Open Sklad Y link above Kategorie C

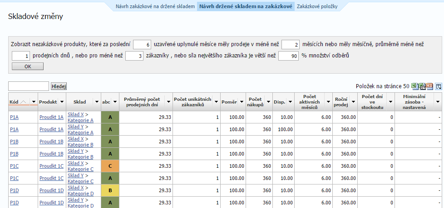76,175
